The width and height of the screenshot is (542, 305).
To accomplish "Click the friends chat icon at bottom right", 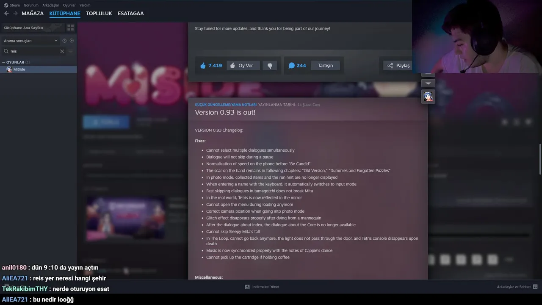I will tap(535, 287).
